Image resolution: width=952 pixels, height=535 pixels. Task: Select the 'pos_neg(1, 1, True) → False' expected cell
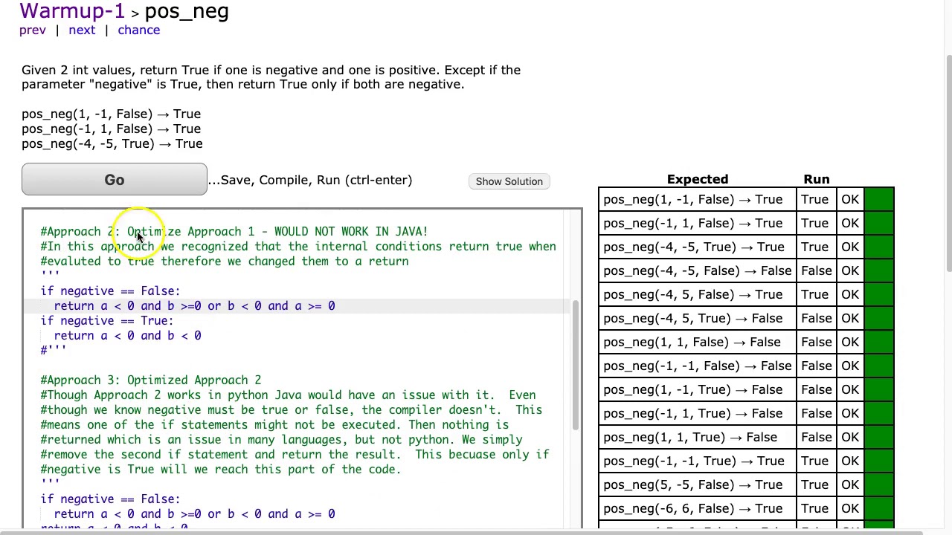click(x=697, y=437)
